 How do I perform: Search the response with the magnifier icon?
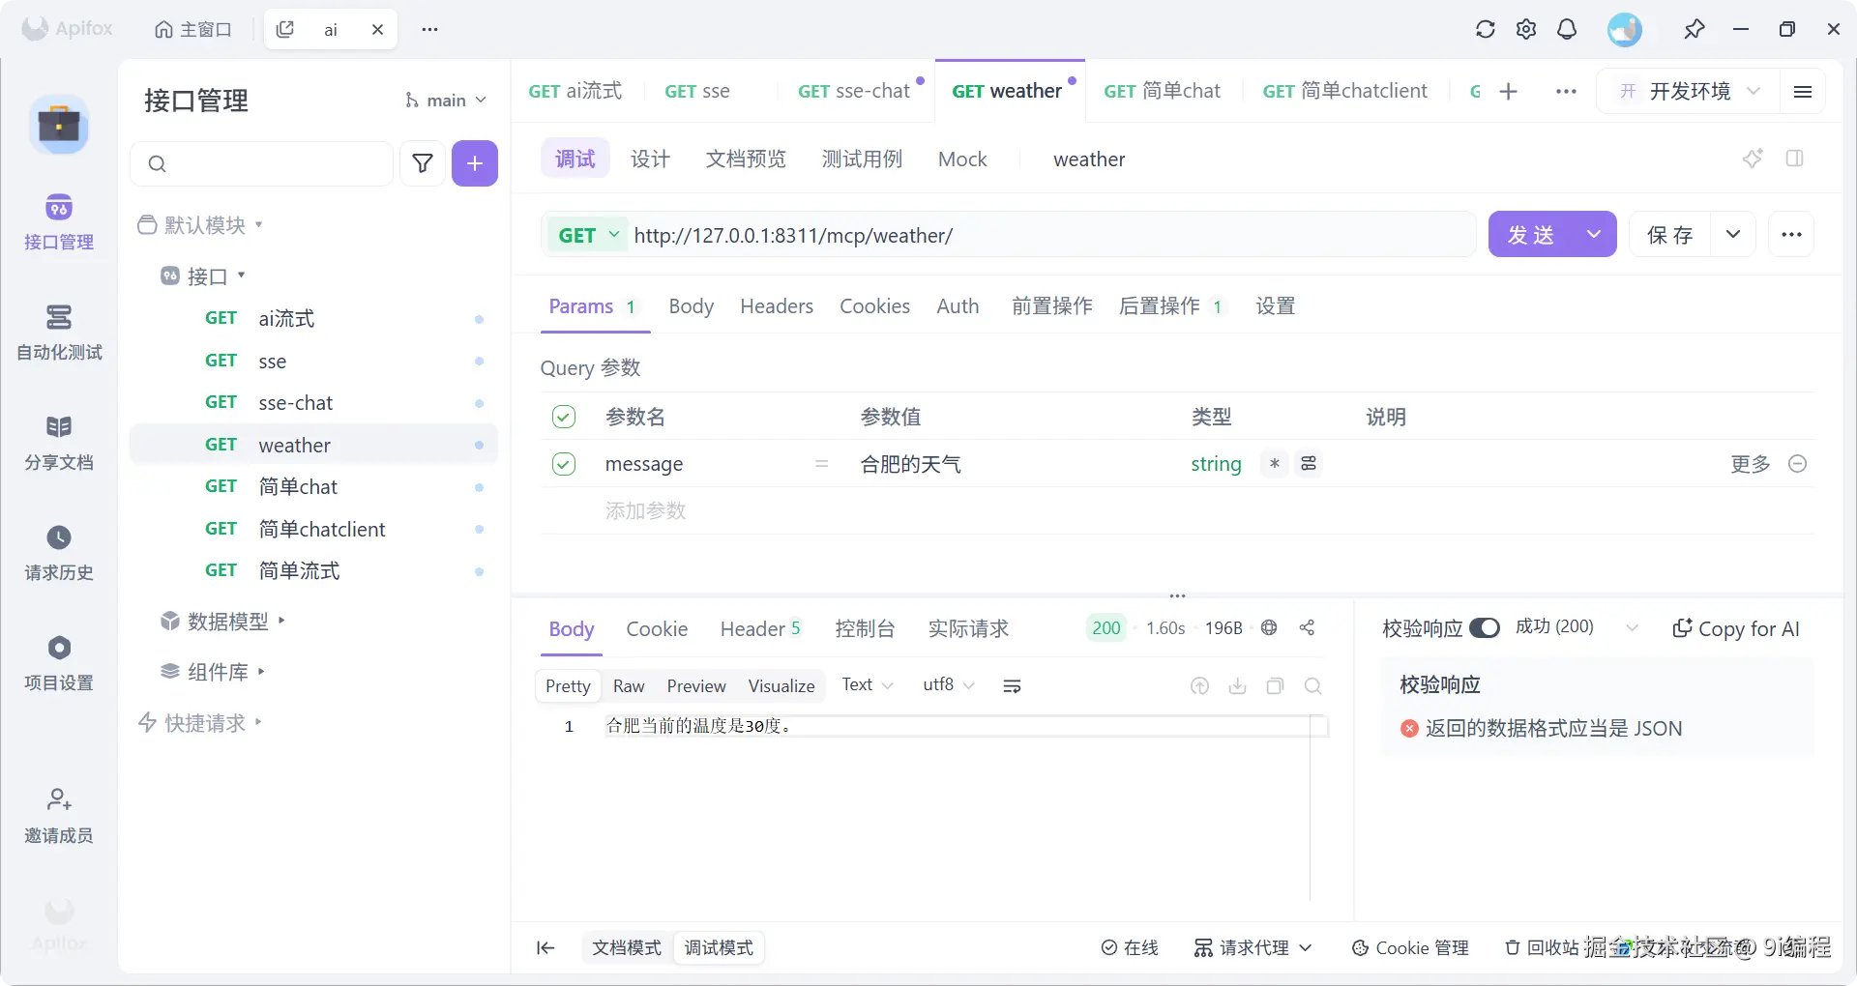click(x=1312, y=686)
